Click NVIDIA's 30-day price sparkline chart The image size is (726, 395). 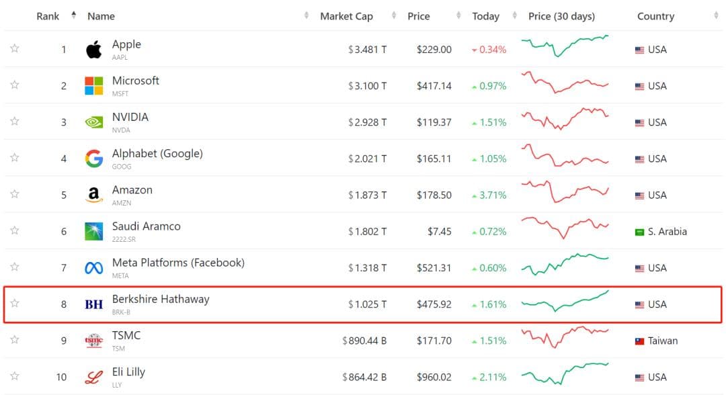[565, 119]
